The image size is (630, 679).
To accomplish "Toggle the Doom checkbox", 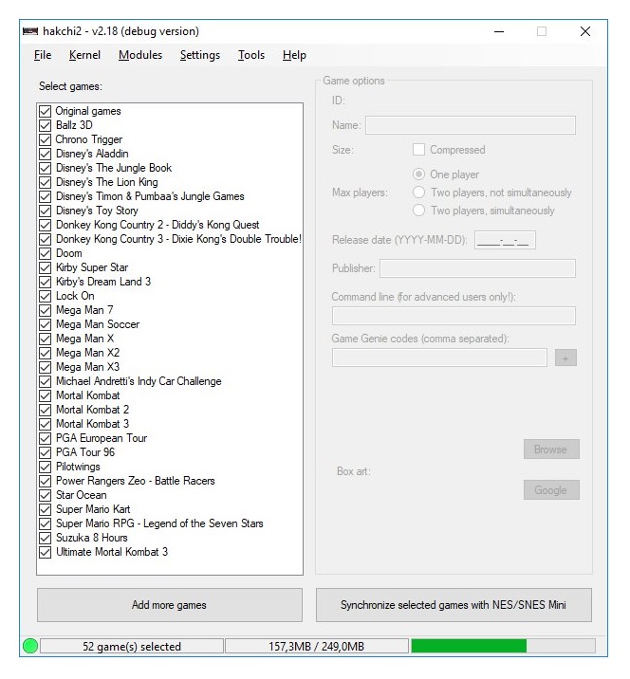I will click(x=45, y=253).
